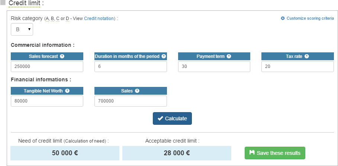Viewport: 338px width, 166px height.
Task: Click Save these results button
Action: tap(275, 153)
